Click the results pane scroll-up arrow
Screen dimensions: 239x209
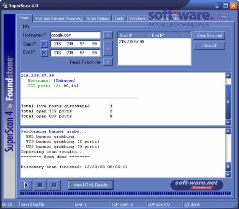[x=228, y=76]
